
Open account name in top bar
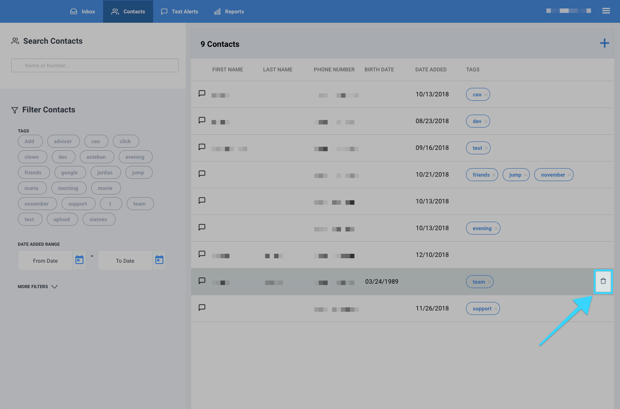pyautogui.click(x=569, y=11)
